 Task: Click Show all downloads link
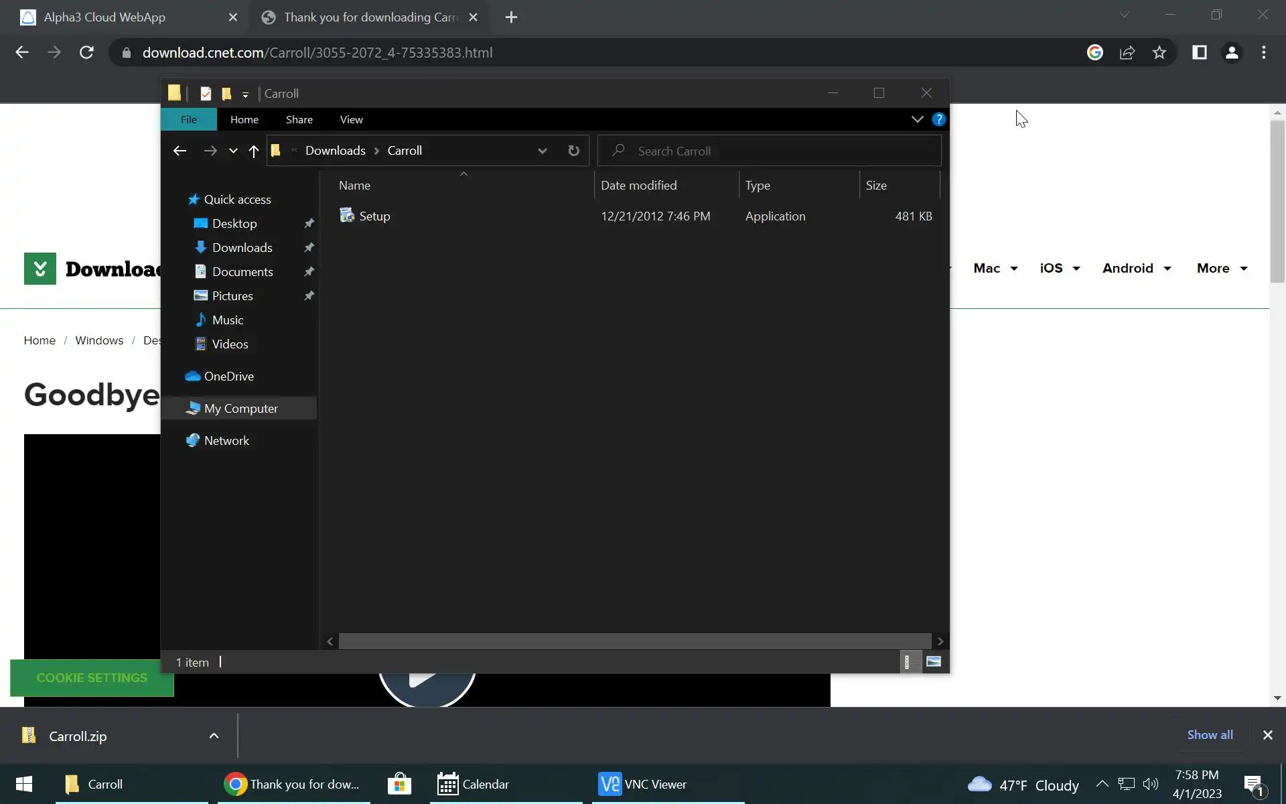click(x=1210, y=734)
